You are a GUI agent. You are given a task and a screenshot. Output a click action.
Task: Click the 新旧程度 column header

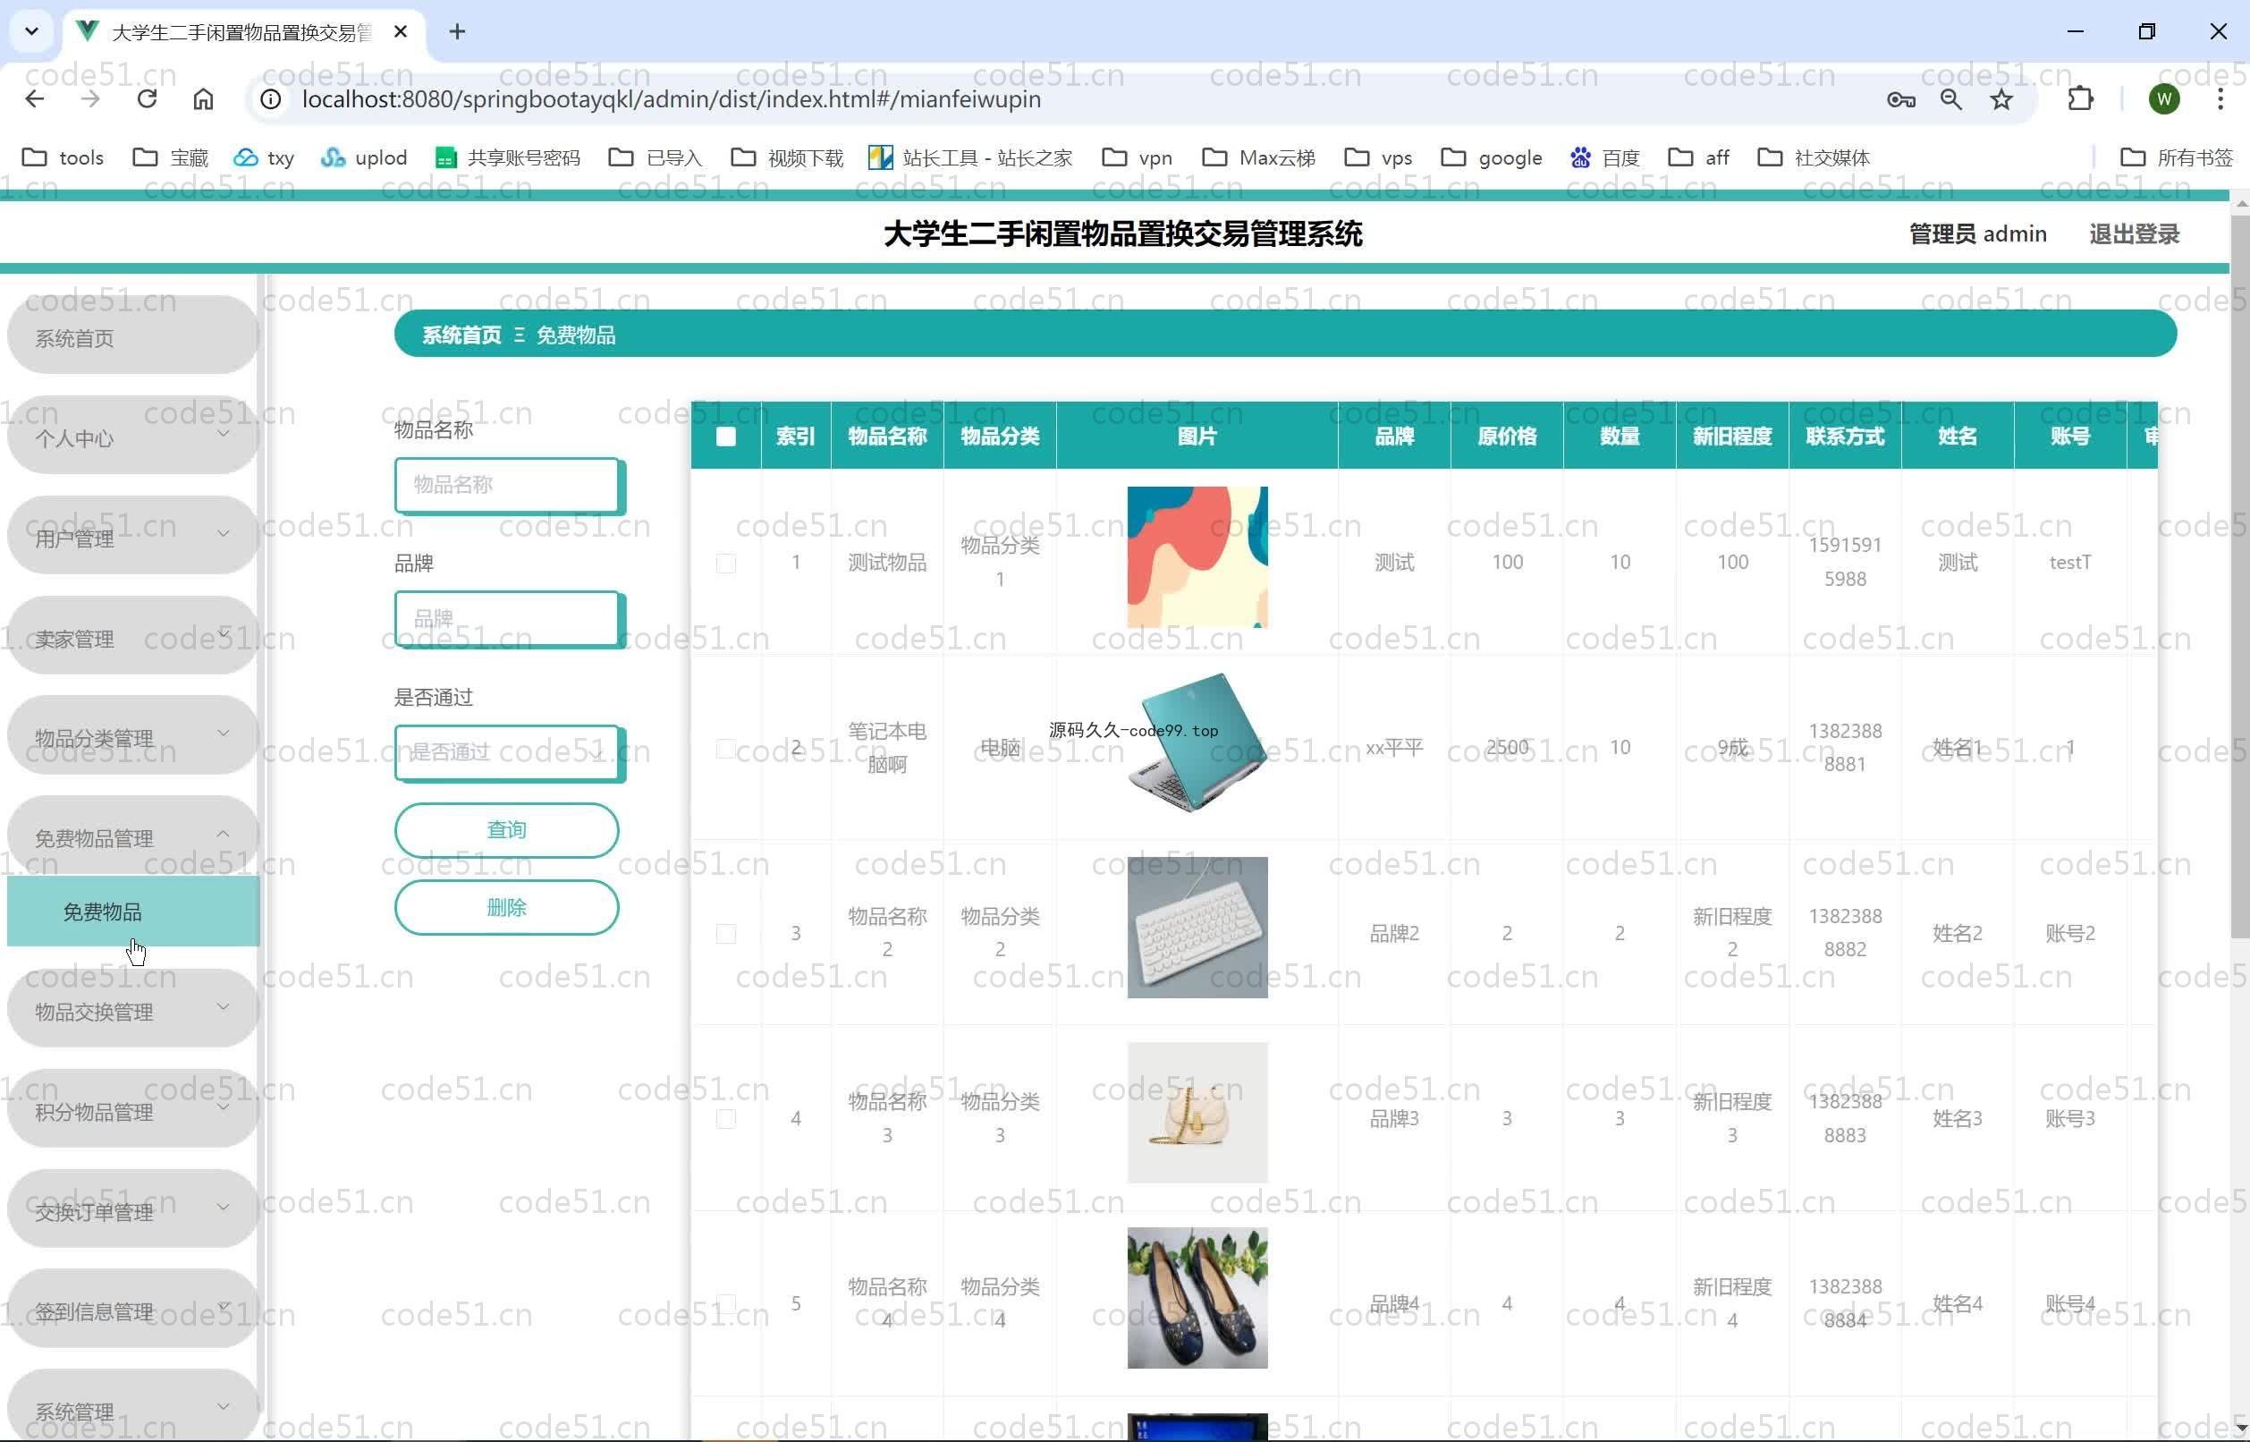[1731, 437]
